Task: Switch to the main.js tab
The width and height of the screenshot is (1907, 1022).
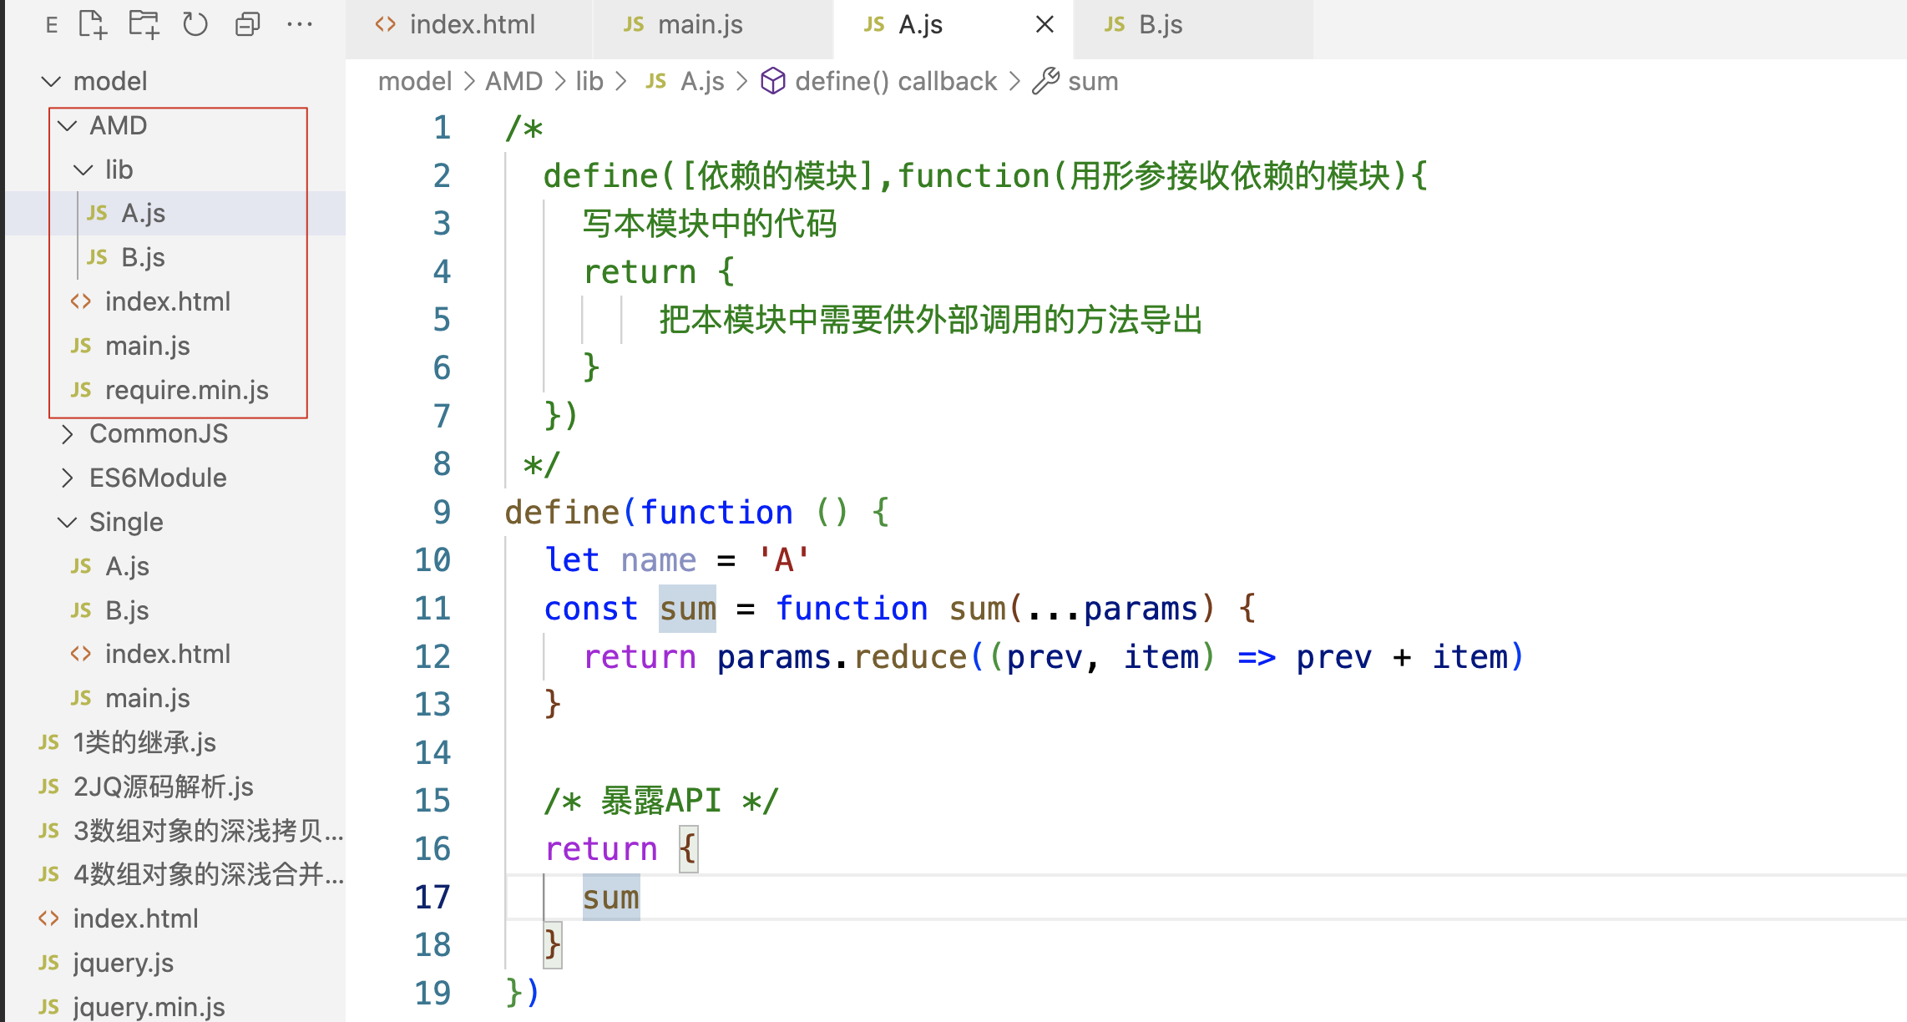Action: pyautogui.click(x=699, y=25)
